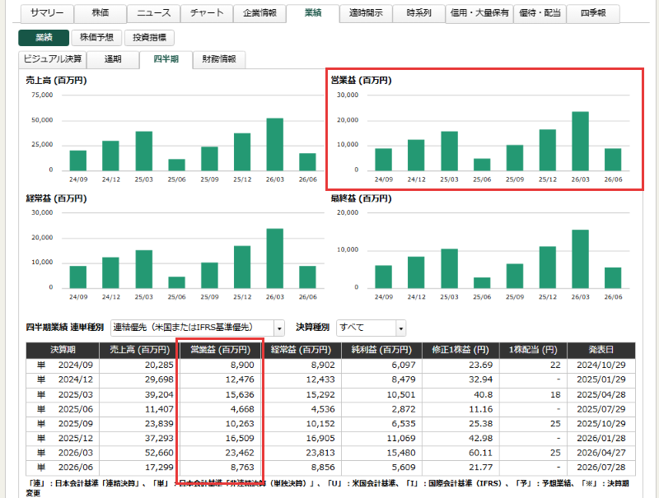Click the 四半期業績 連単種別 label
Screen dimensions: 659x498
(65, 328)
